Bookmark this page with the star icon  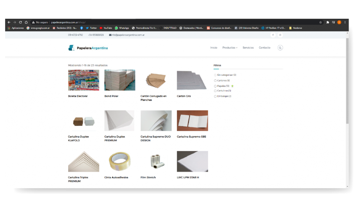pyautogui.click(x=320, y=22)
